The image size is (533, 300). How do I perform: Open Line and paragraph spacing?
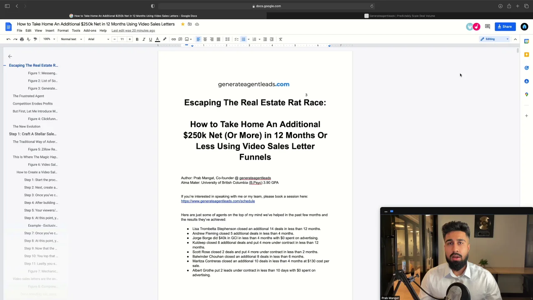[x=227, y=39]
